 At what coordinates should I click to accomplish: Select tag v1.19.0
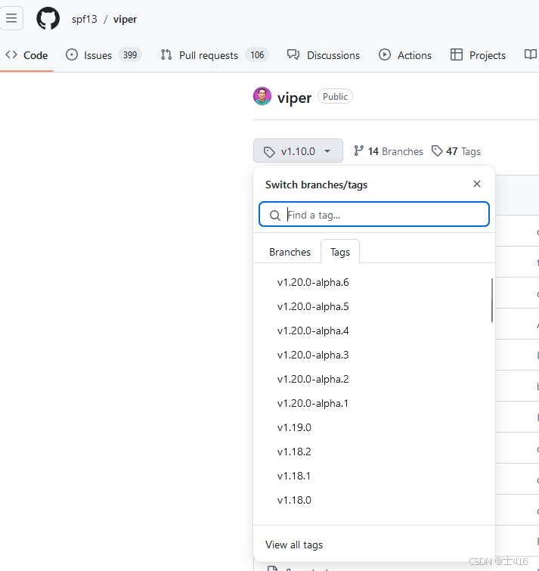click(x=294, y=427)
